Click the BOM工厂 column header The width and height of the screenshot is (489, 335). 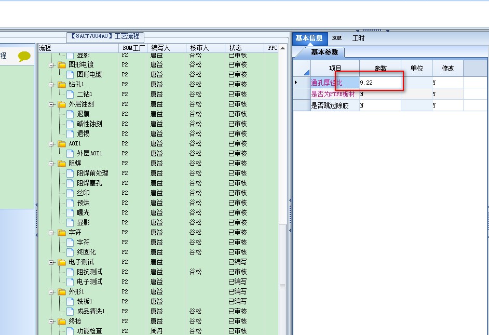[133, 48]
